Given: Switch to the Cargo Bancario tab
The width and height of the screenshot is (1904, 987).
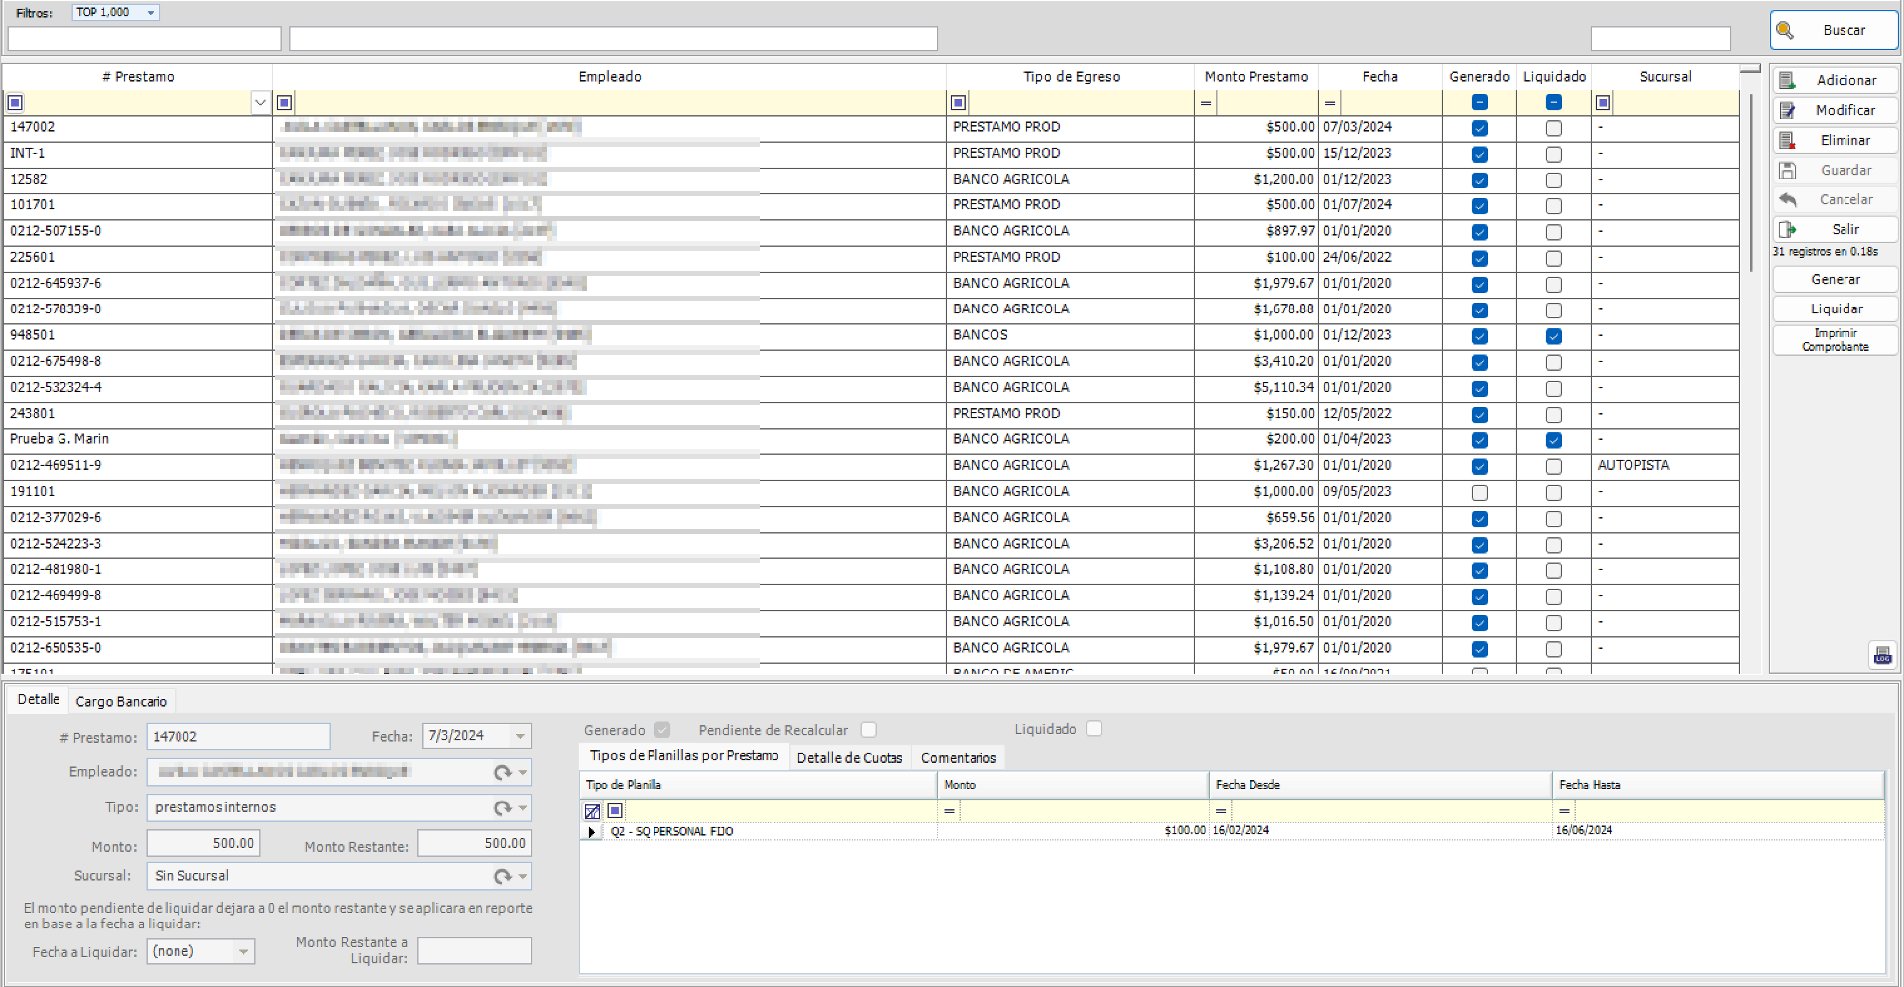Looking at the screenshot, I should click(121, 701).
